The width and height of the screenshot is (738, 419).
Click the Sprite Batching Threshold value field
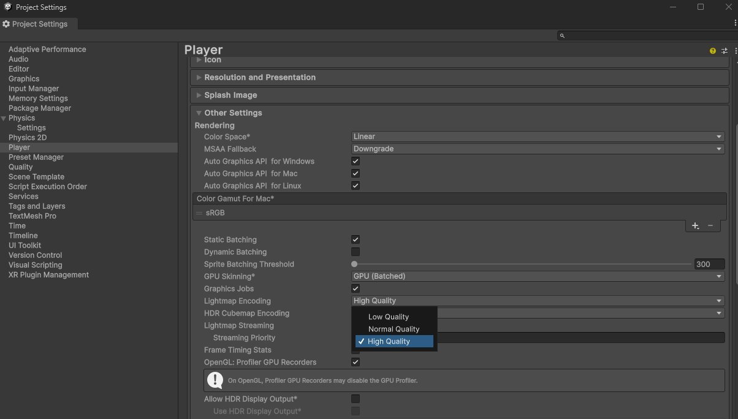(x=709, y=264)
